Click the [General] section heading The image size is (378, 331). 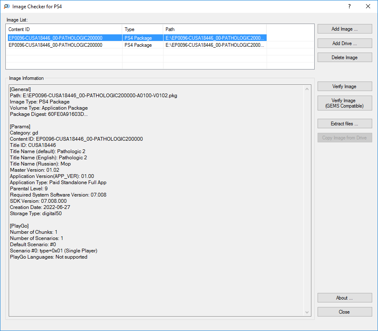(x=20, y=89)
